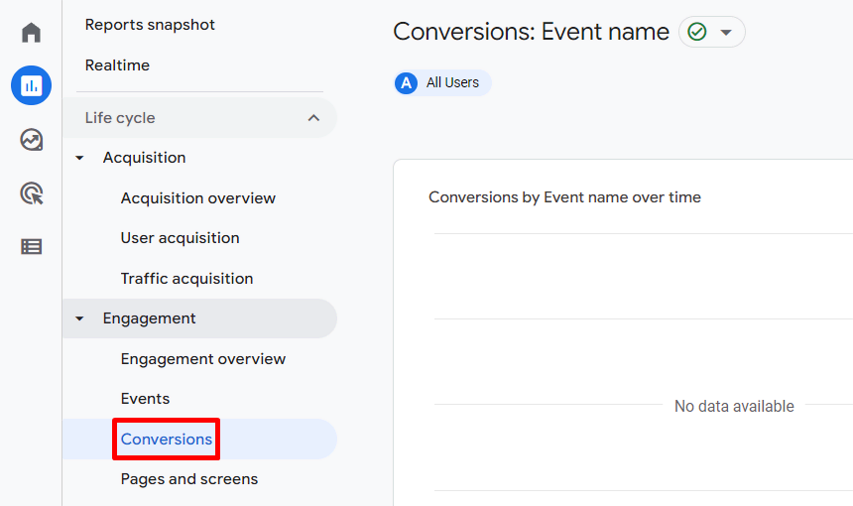Screen dimensions: 853x506
Task: Collapse the Life cycle section chevron
Action: pos(313,118)
